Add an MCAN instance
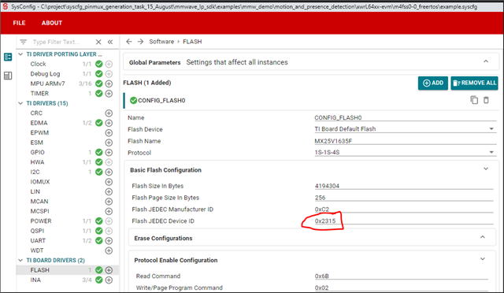The image size is (504, 293). click(109, 202)
